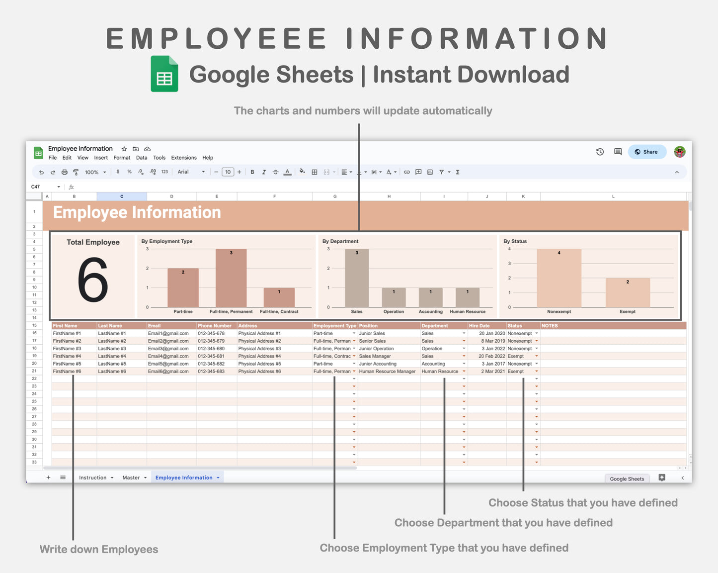The image size is (718, 573).
Task: Apply the Format as currency icon
Action: [x=118, y=172]
